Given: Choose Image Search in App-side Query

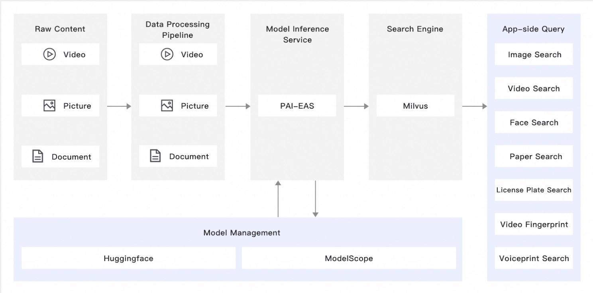Looking at the screenshot, I should (x=534, y=55).
